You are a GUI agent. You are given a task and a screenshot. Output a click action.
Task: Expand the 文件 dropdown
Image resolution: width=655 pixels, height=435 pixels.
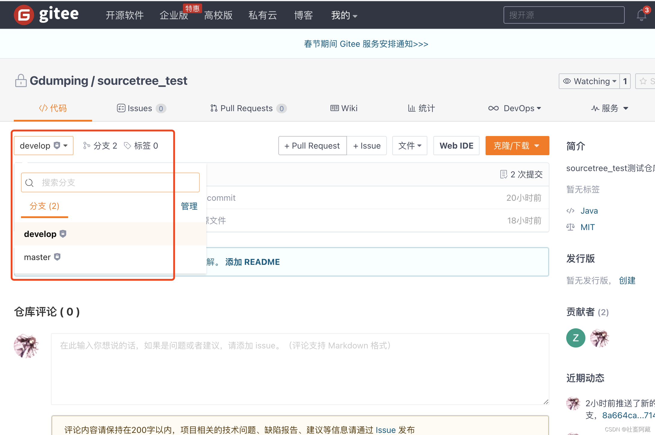(x=409, y=146)
